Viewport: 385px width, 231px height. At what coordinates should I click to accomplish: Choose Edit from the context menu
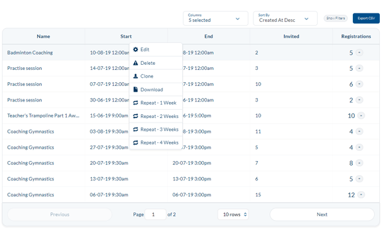point(156,49)
